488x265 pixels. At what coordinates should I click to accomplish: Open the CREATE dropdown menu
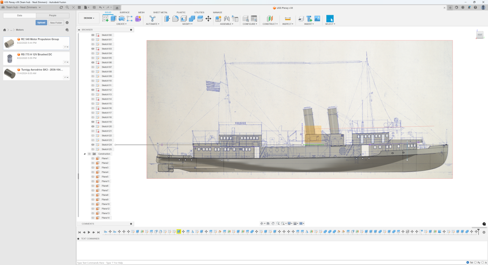(x=121, y=24)
